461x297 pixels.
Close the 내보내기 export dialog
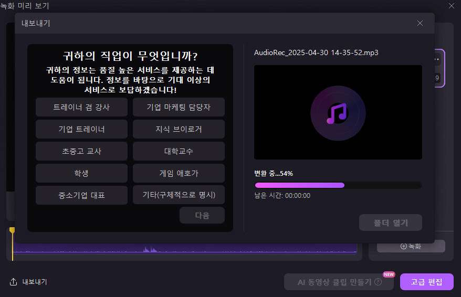pos(420,23)
